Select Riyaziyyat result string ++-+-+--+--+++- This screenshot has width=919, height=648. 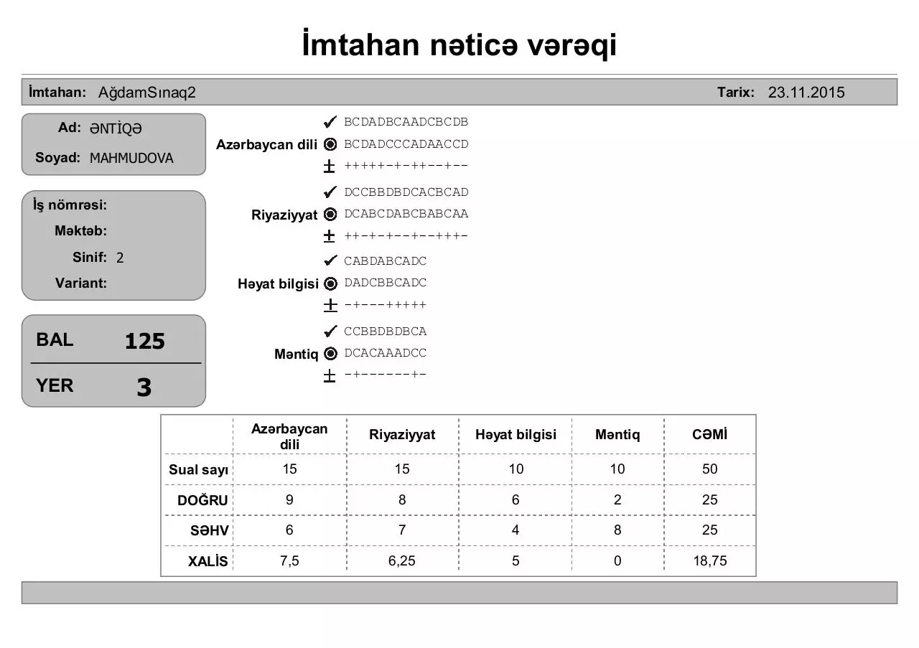(x=406, y=235)
